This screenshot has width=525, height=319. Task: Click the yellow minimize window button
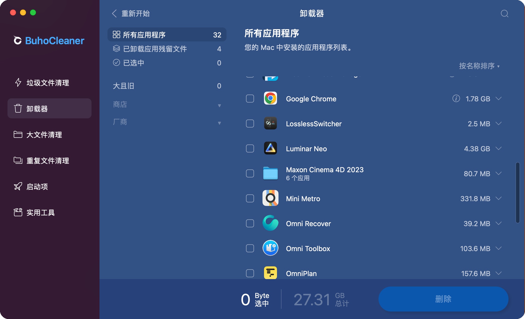(x=23, y=12)
